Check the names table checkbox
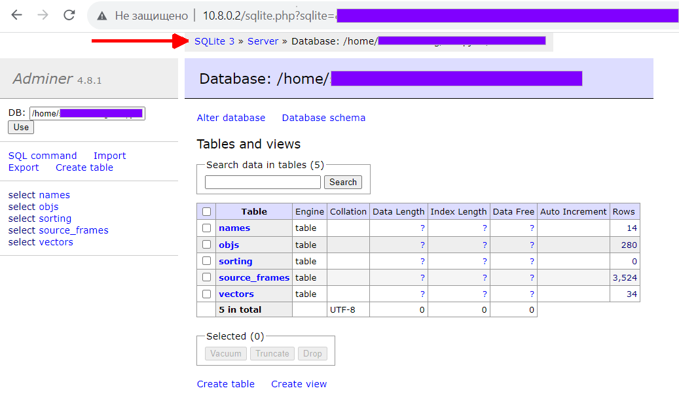This screenshot has height=401, width=679. pos(207,228)
